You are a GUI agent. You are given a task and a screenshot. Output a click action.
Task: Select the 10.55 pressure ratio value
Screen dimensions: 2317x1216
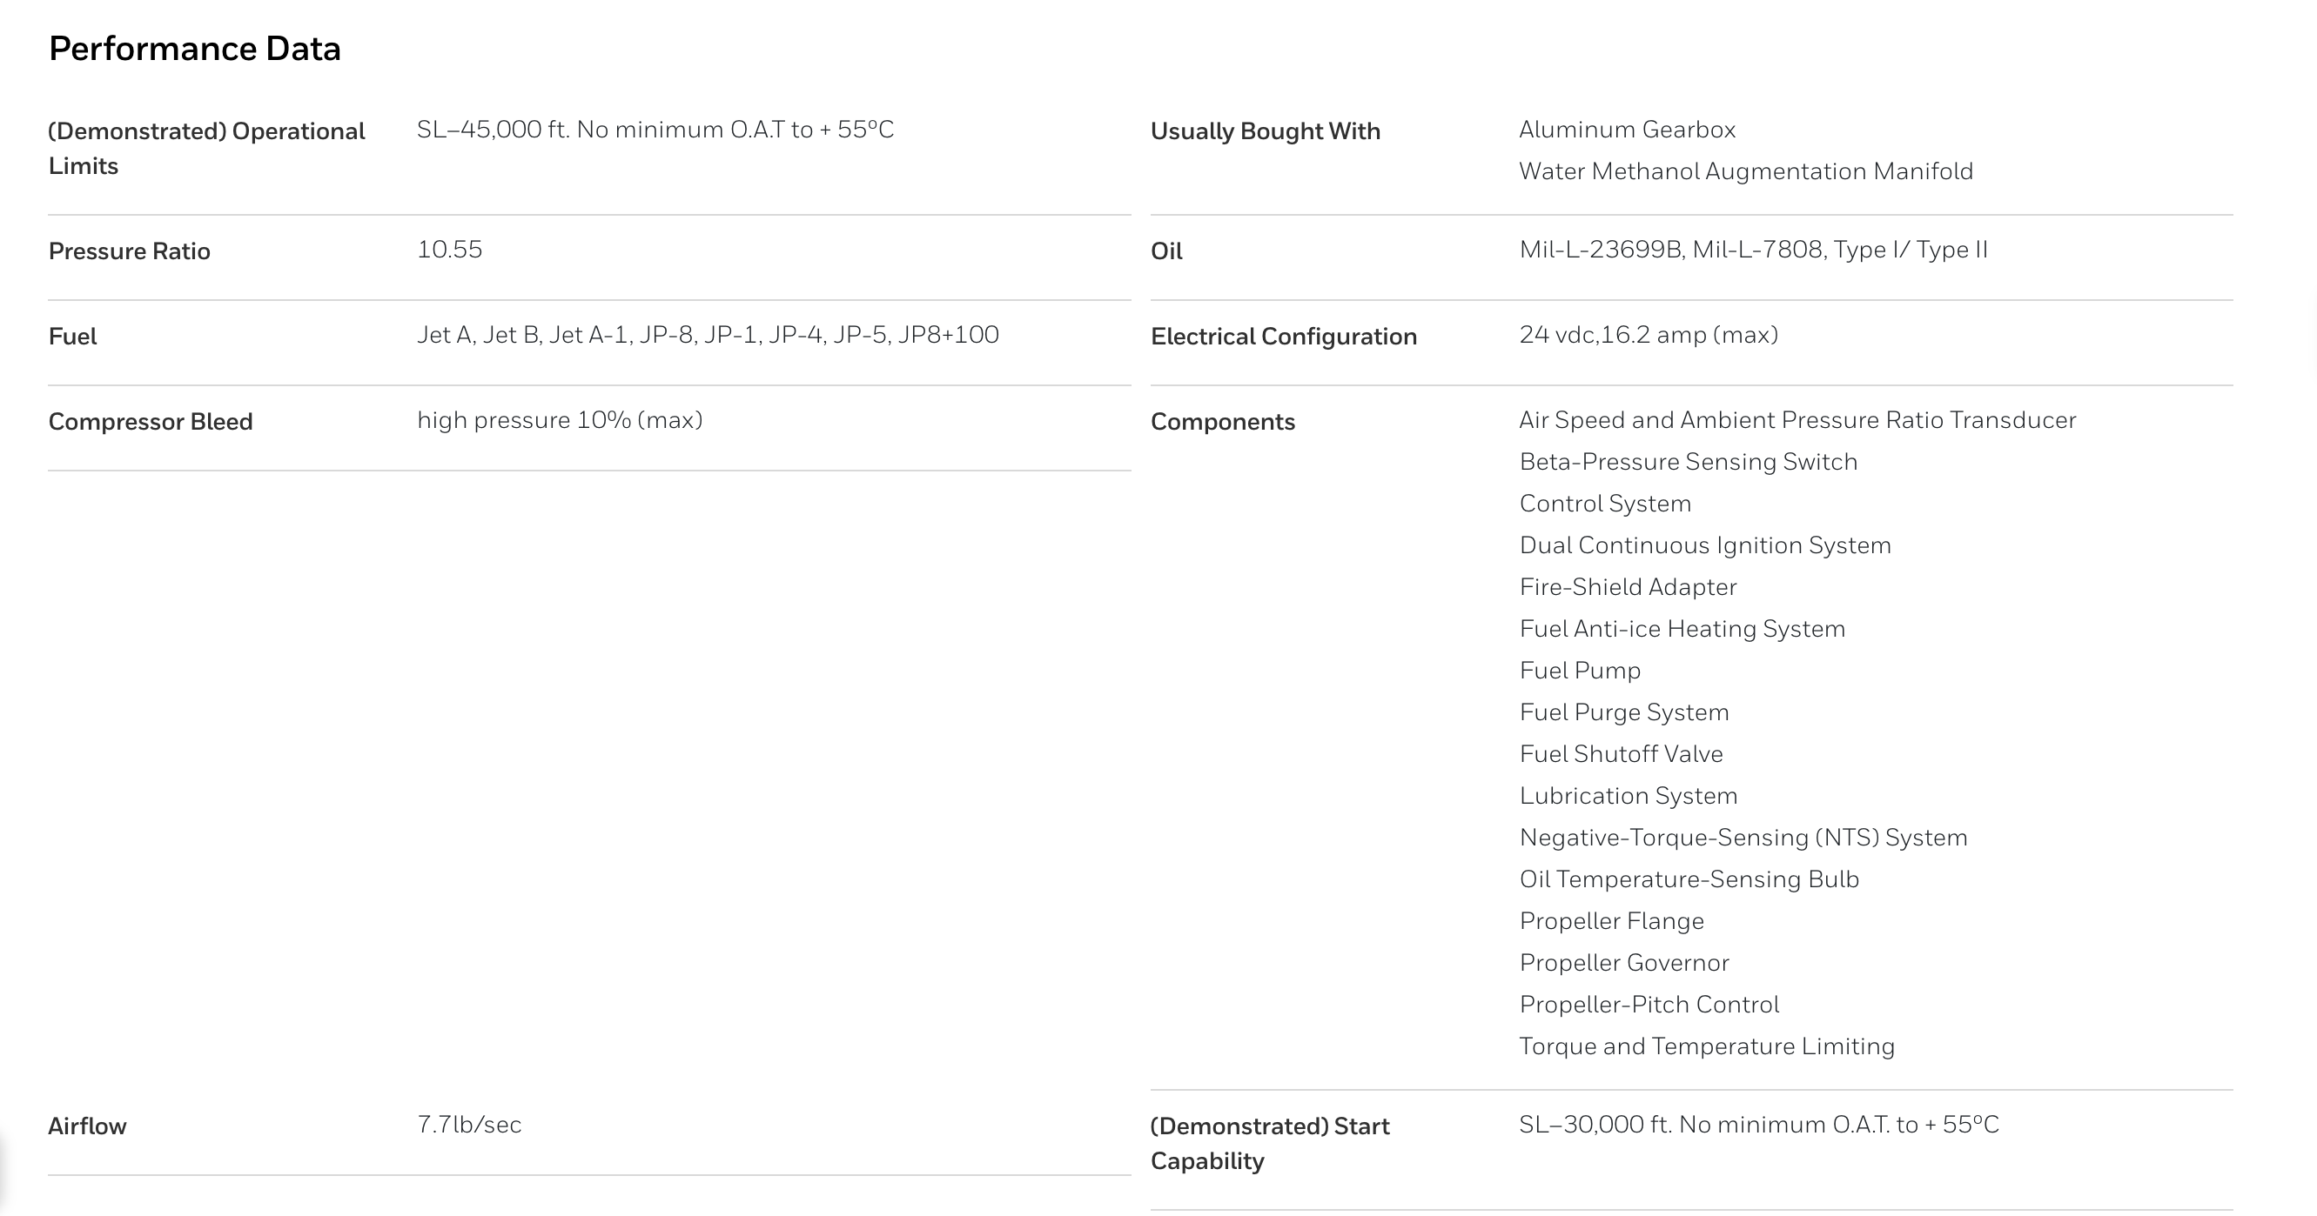(x=449, y=249)
